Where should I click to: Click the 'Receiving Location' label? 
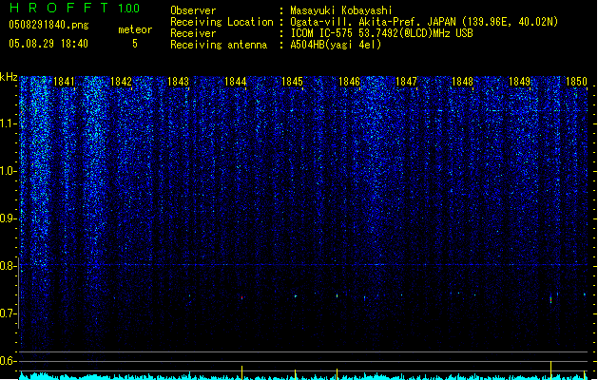point(222,22)
